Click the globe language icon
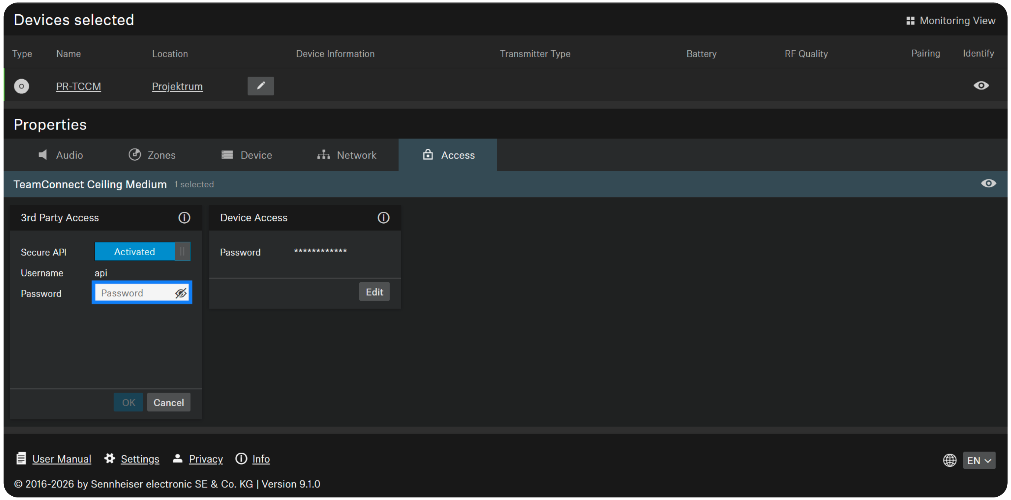The image size is (1011, 500). tap(949, 460)
